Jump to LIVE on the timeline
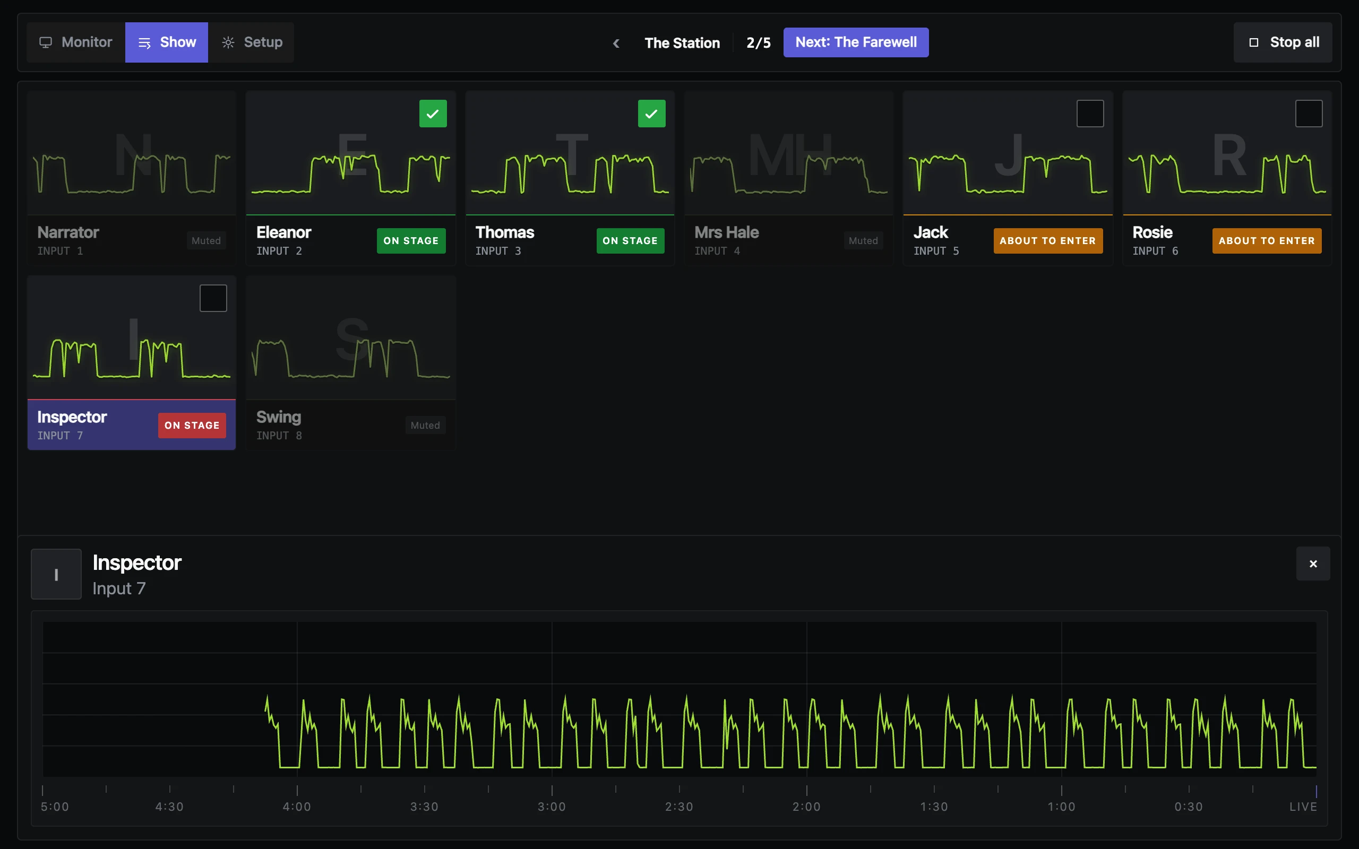This screenshot has height=849, width=1359. pyautogui.click(x=1303, y=807)
